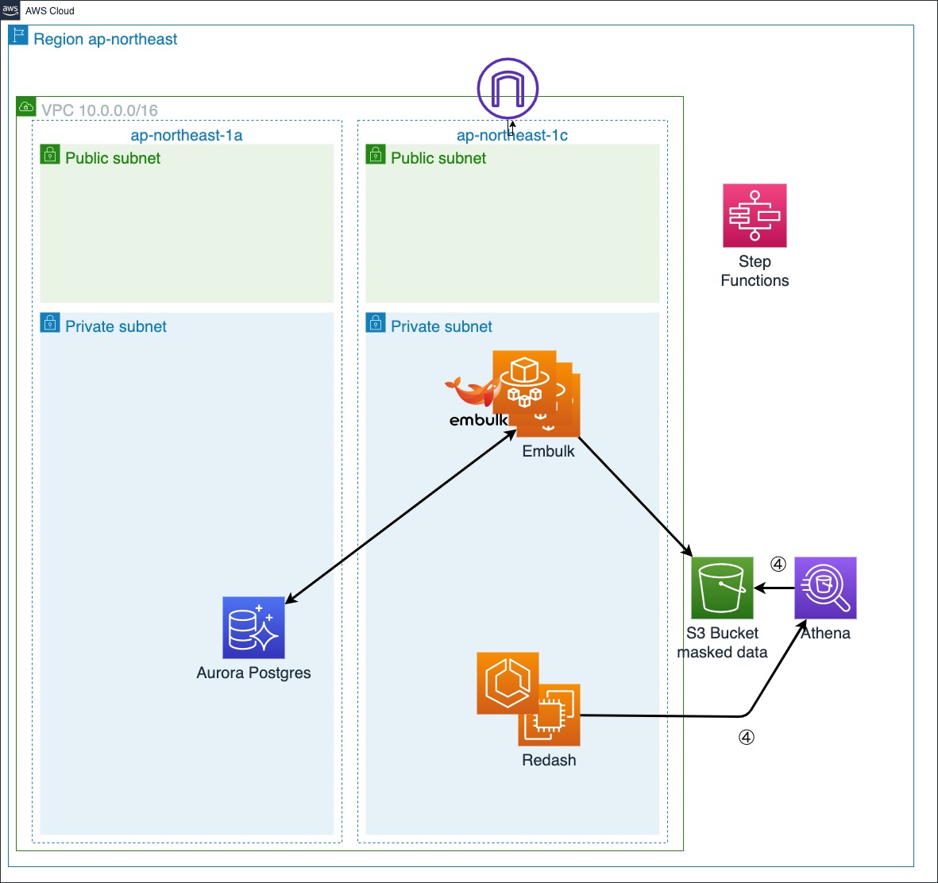Click the S3 bucket masked data icon

tap(721, 588)
